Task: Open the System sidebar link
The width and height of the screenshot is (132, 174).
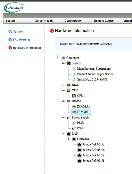Action: [x=18, y=31]
